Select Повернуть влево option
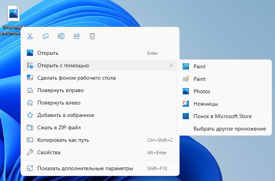 click(x=59, y=103)
